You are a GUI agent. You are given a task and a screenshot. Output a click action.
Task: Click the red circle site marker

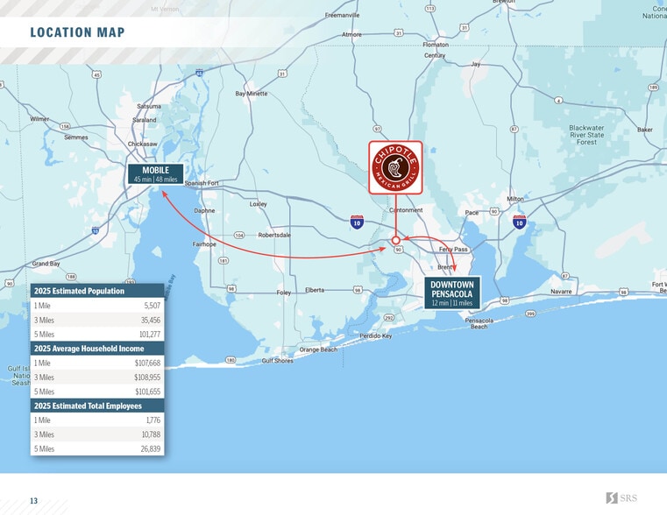(x=396, y=240)
